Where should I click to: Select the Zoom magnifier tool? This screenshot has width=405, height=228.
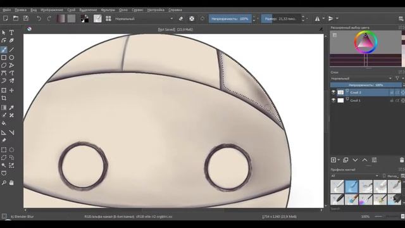pyautogui.click(x=4, y=183)
